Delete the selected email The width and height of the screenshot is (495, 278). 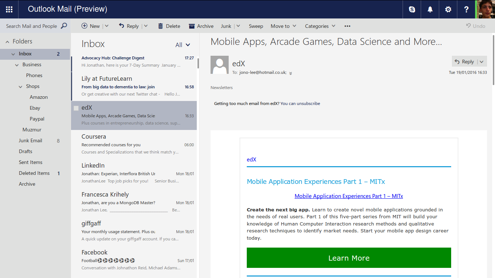point(169,26)
